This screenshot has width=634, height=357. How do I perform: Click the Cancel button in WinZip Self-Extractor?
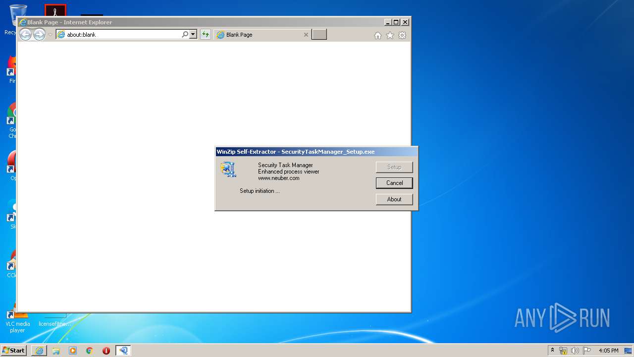point(394,183)
